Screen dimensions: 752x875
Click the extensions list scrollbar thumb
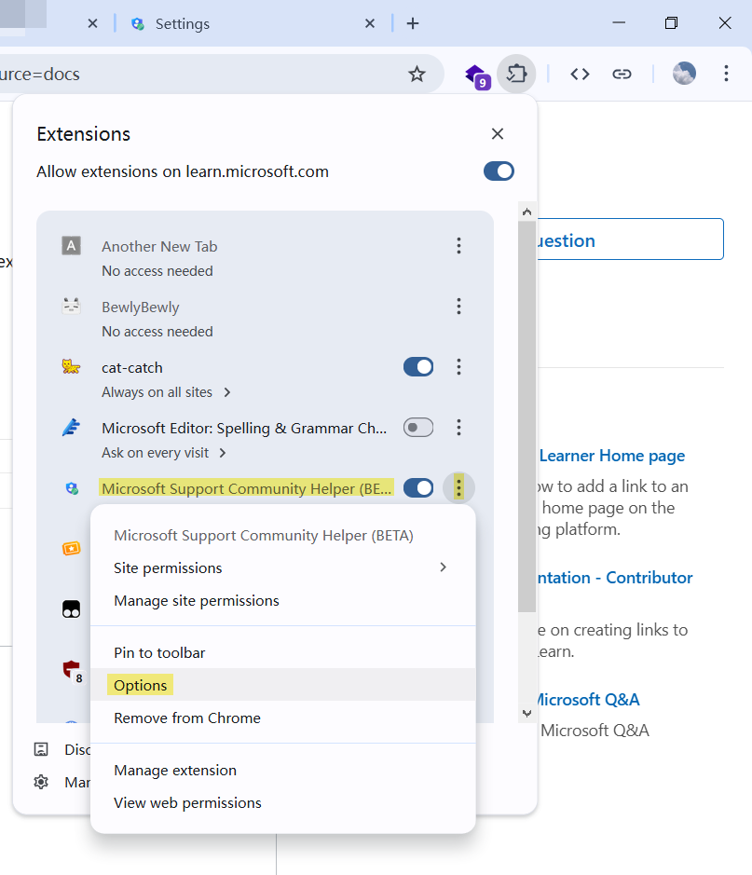526,417
